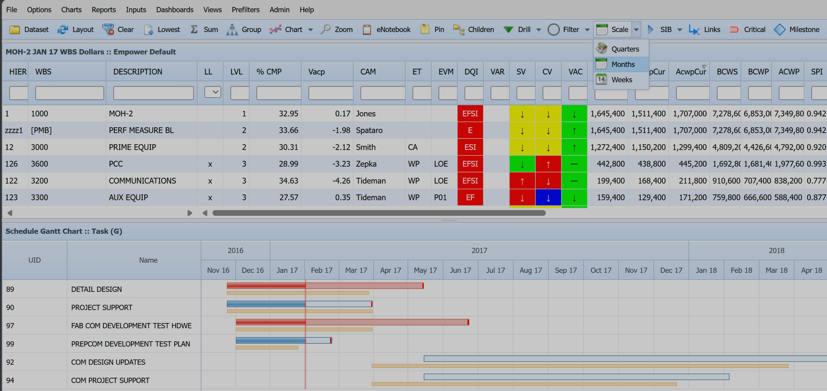Open the LL column filter dropdown
This screenshot has width=827, height=391.
[x=213, y=92]
